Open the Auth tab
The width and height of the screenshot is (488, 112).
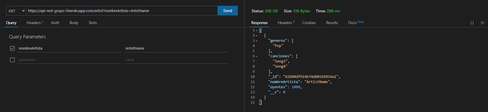[55, 23]
